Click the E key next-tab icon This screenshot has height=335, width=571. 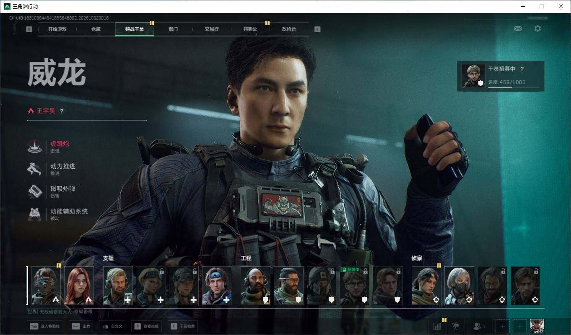317,29
